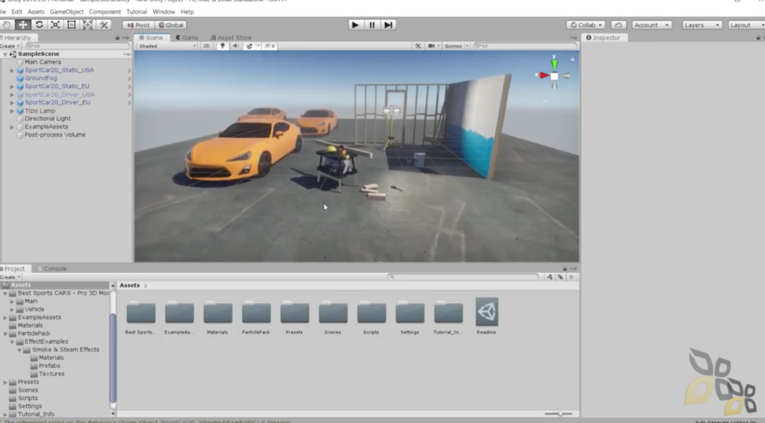This screenshot has width=765, height=423.
Task: Toggle 2D scene view mode
Action: click(x=206, y=46)
